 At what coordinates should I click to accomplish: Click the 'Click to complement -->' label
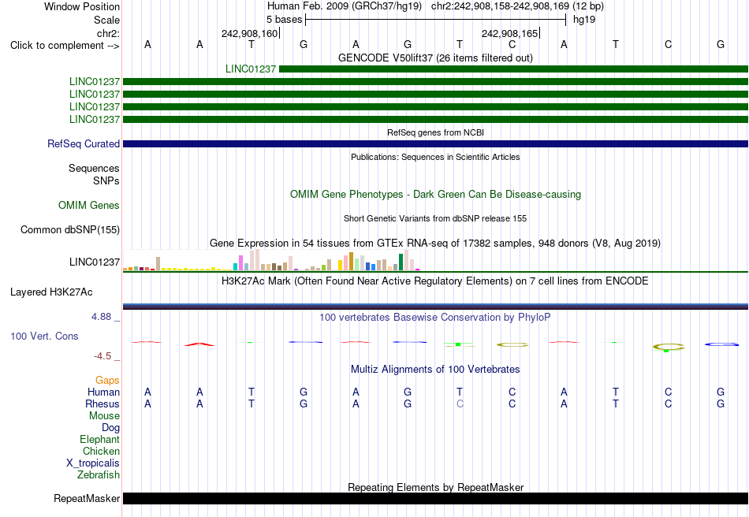[65, 46]
